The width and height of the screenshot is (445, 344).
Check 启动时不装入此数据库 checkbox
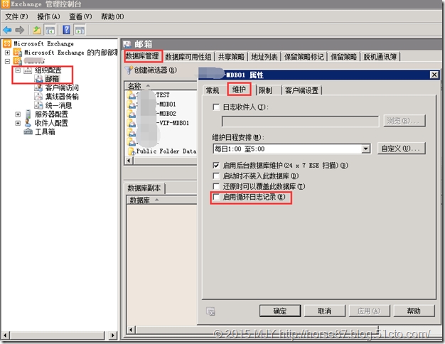click(216, 176)
